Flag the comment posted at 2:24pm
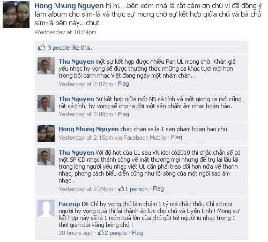 click(x=158, y=188)
